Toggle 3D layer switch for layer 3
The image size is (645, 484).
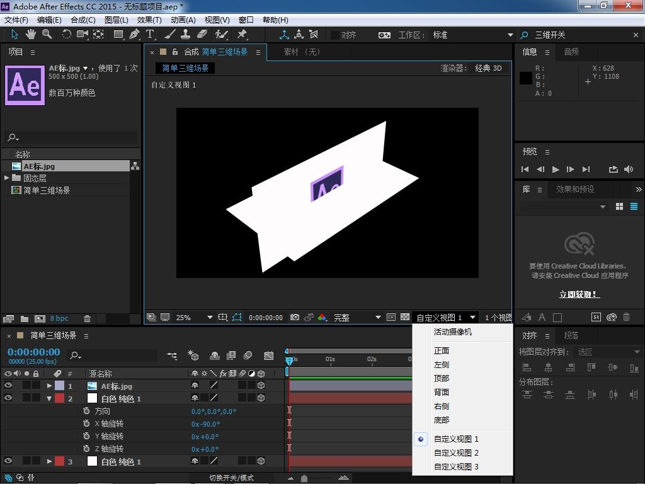pyautogui.click(x=261, y=461)
